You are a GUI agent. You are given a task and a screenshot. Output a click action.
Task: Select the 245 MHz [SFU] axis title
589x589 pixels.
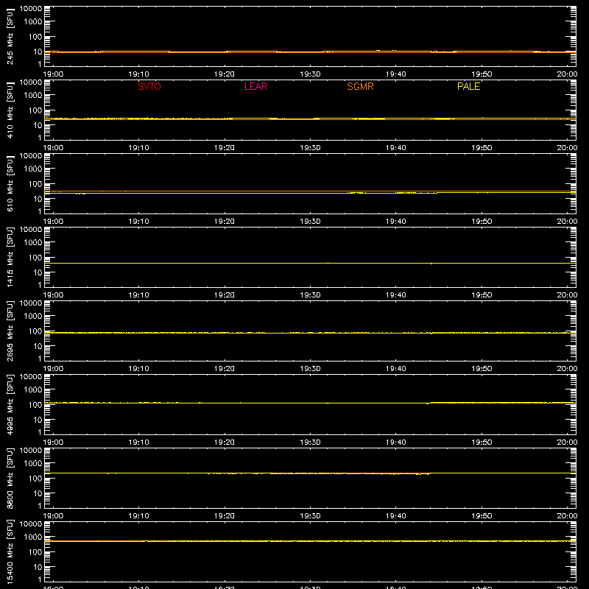[x=10, y=36]
